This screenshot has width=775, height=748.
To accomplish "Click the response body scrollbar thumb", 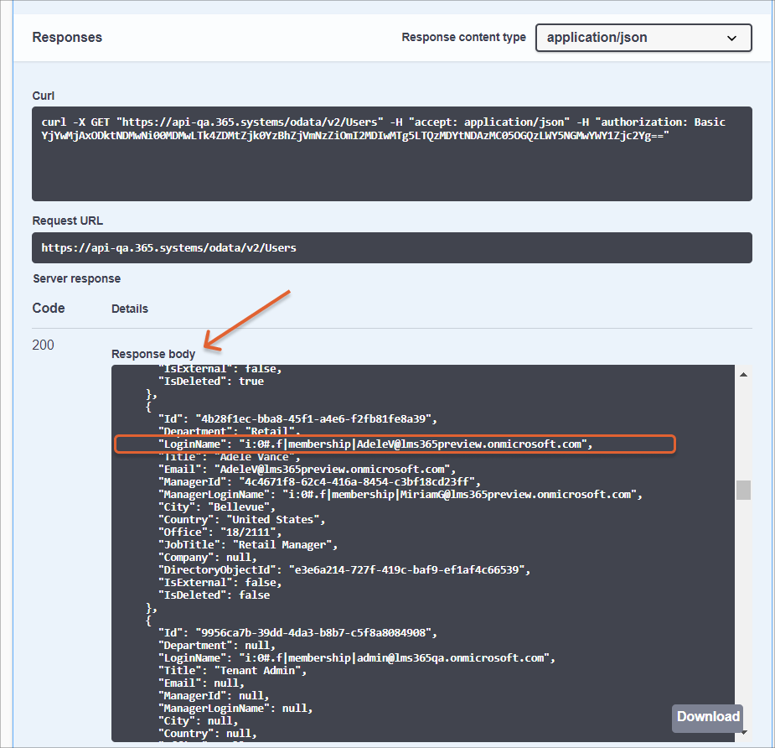I will 743,490.
